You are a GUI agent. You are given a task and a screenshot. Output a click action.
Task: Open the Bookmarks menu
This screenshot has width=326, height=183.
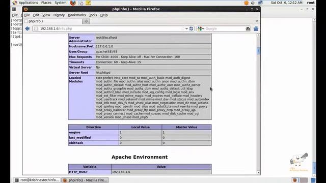(x=77, y=15)
